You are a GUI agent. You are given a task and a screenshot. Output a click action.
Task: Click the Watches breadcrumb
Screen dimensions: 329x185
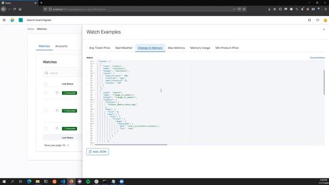(x=42, y=29)
